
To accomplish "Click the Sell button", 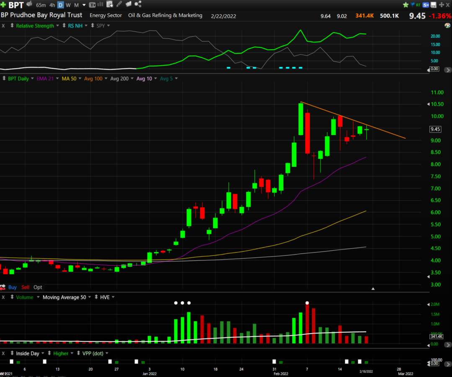I will 26,287.
